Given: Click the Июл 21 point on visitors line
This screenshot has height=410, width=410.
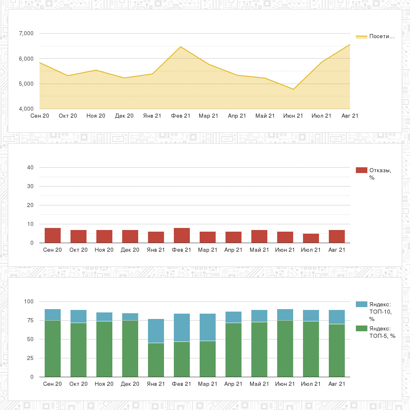Looking at the screenshot, I should pyautogui.click(x=321, y=62).
